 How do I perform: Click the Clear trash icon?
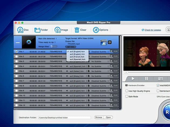pos(77,30)
